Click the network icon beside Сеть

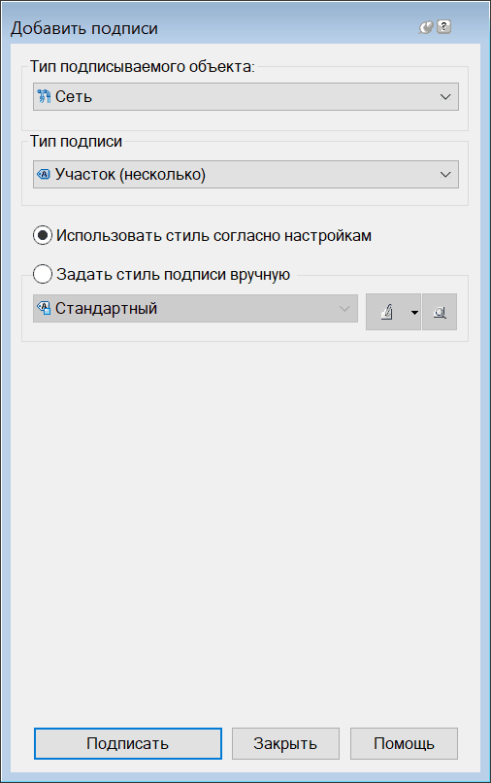[x=44, y=96]
